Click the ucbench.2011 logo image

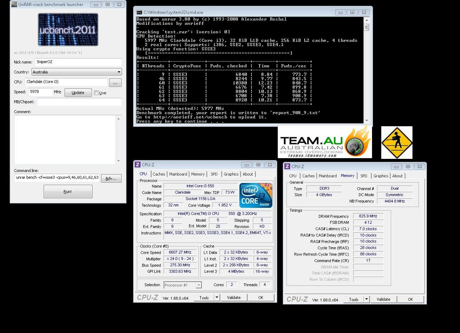click(x=68, y=29)
